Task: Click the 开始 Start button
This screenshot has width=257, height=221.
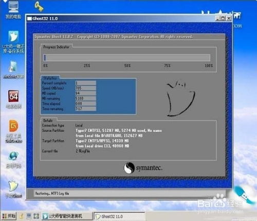Action: coord(9,216)
